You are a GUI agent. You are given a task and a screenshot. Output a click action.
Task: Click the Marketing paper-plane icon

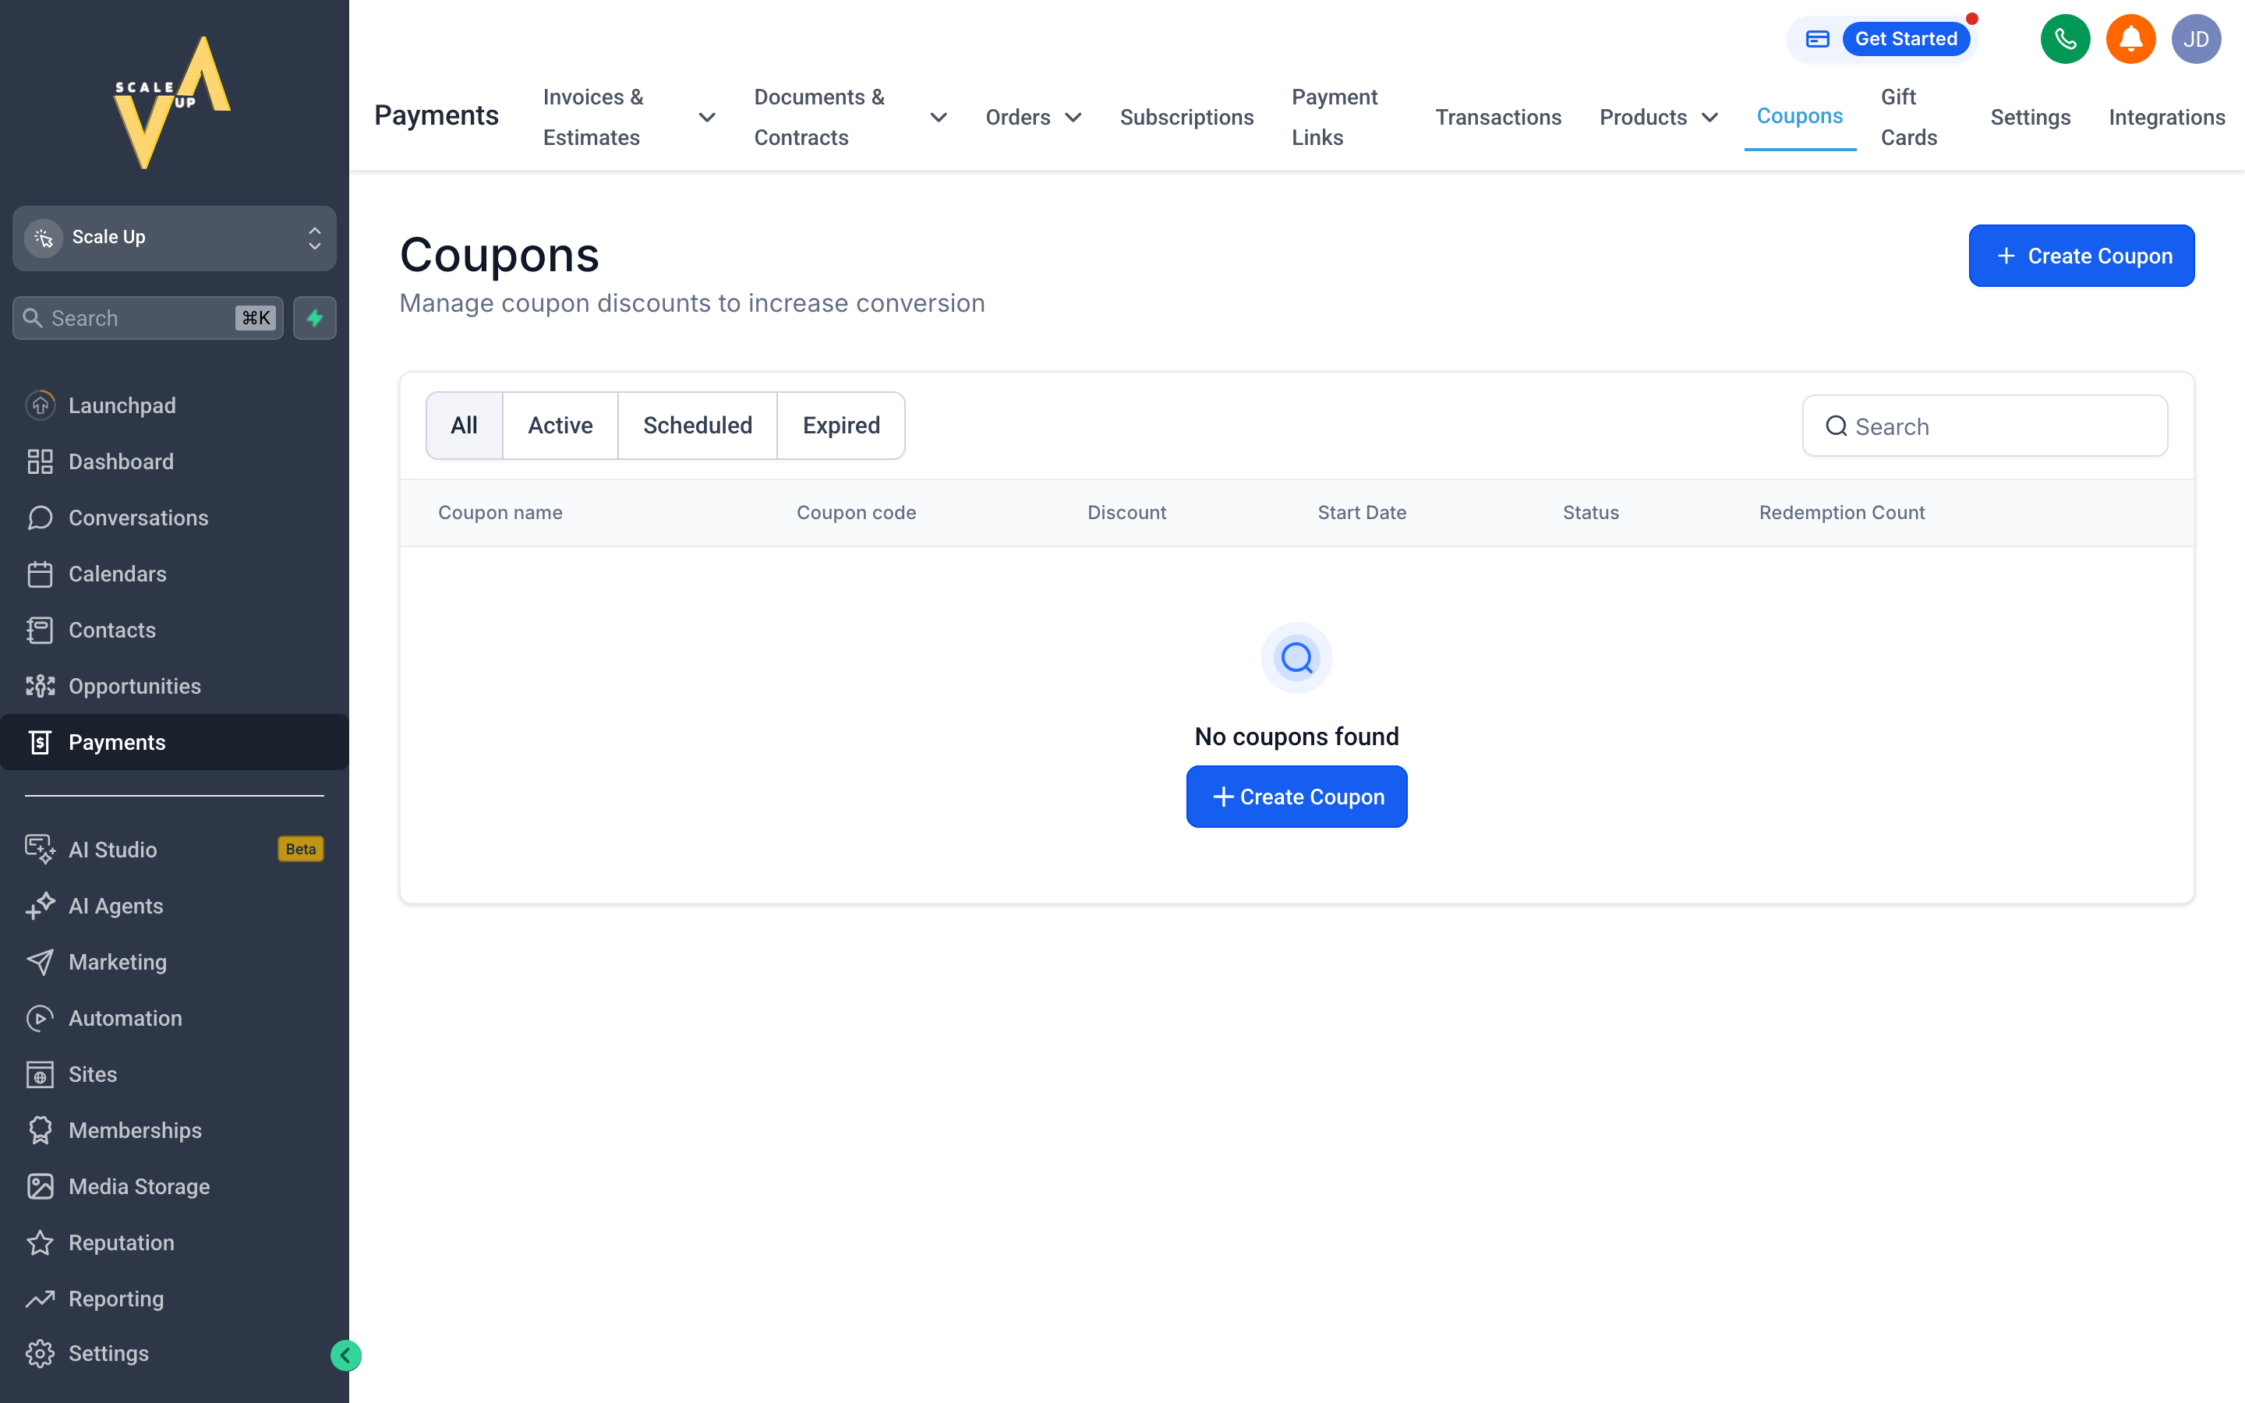[40, 961]
